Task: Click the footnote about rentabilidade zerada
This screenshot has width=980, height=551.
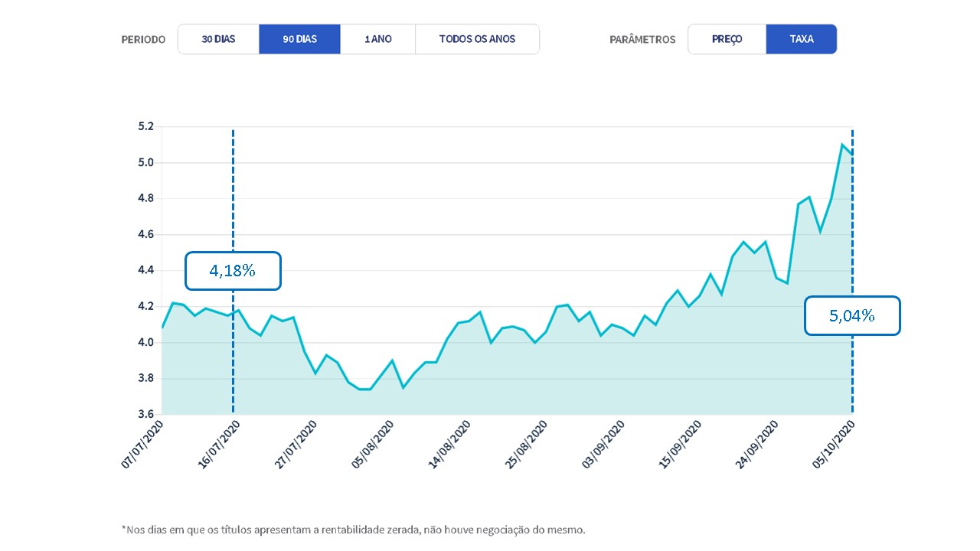Action: tap(353, 529)
